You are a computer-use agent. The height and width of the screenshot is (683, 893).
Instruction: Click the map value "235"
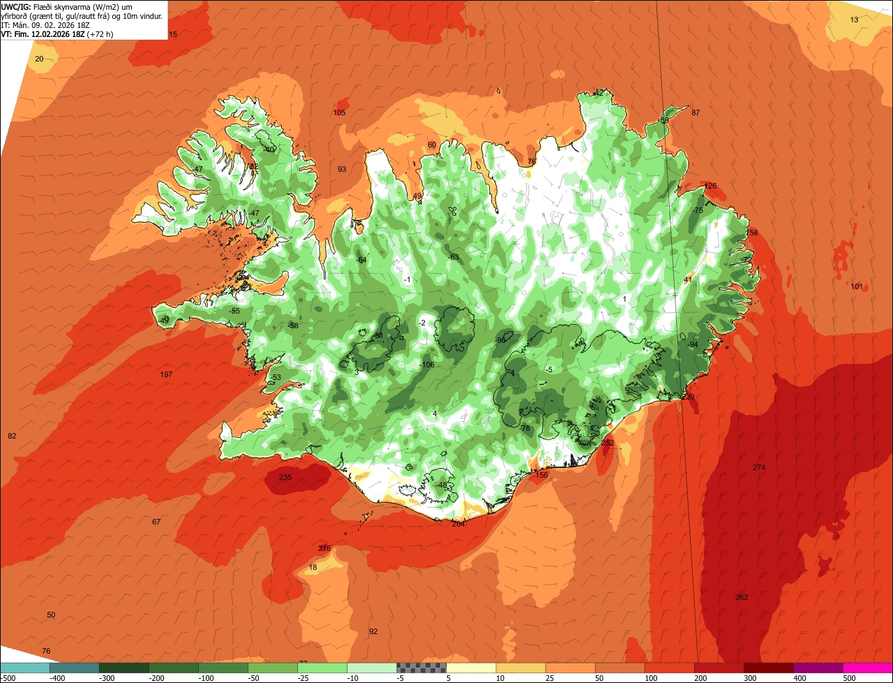click(x=285, y=477)
